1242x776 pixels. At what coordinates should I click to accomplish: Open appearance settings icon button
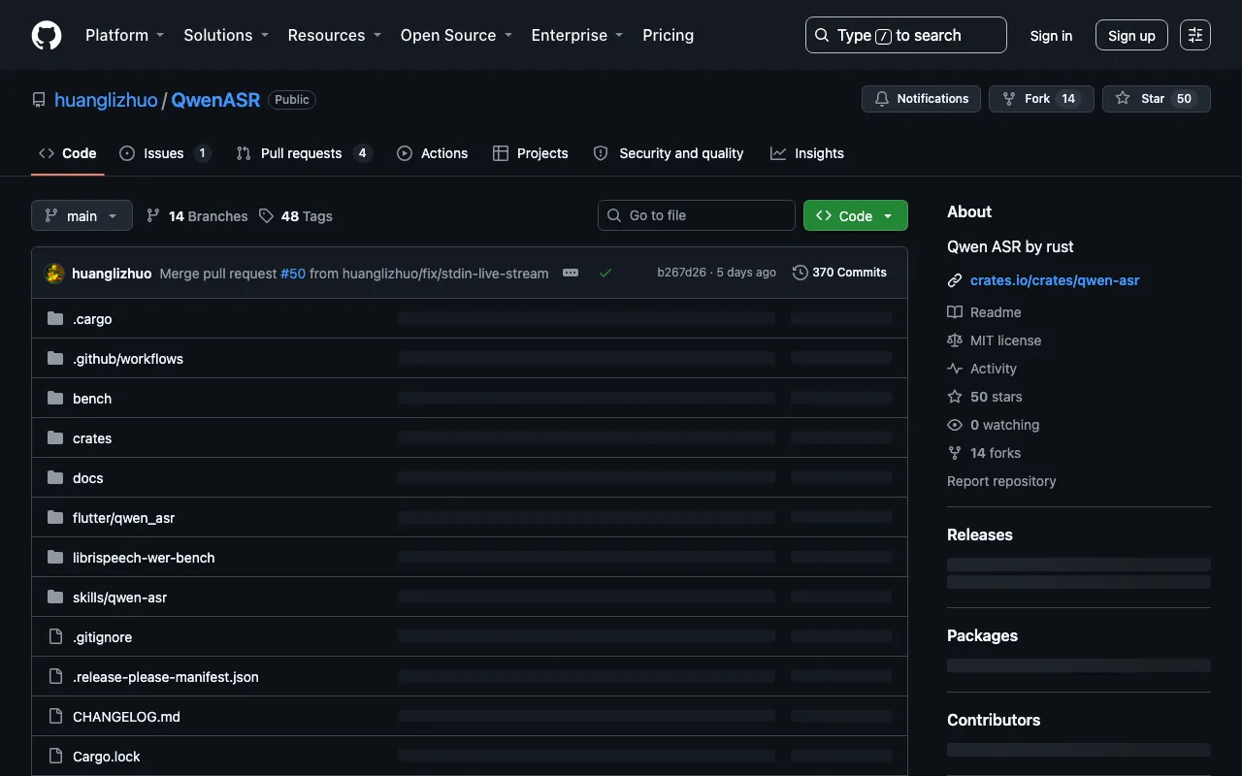pos(1195,35)
